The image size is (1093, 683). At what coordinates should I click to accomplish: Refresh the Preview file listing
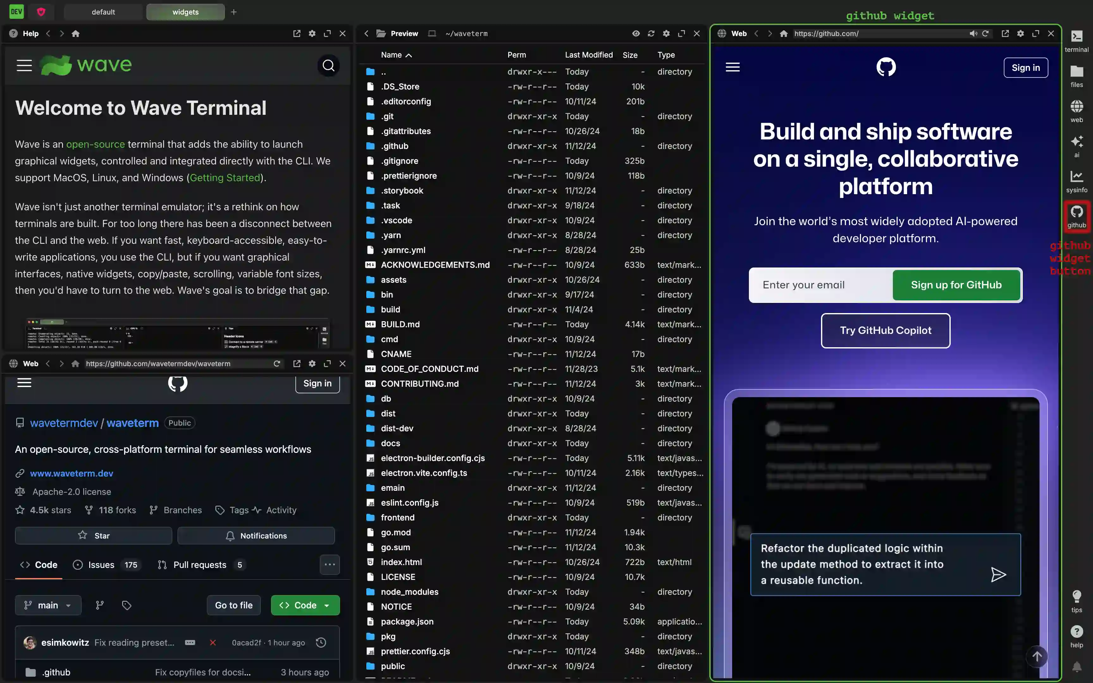coord(651,34)
